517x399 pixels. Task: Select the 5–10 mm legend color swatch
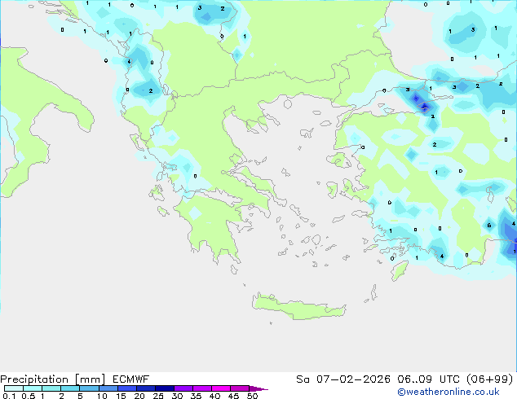[89, 388]
